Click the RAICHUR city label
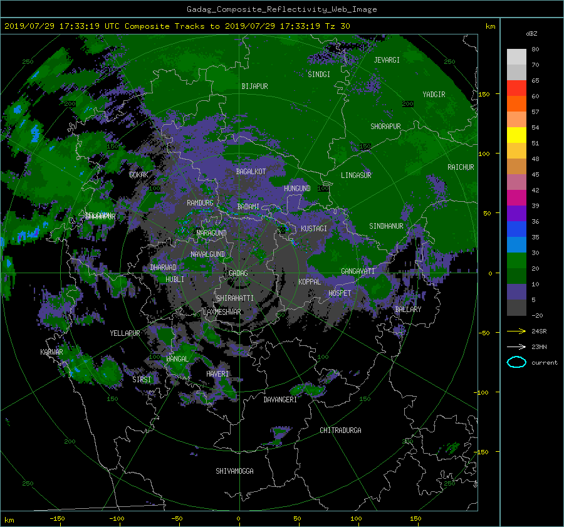The width and height of the screenshot is (564, 527). pyautogui.click(x=461, y=167)
